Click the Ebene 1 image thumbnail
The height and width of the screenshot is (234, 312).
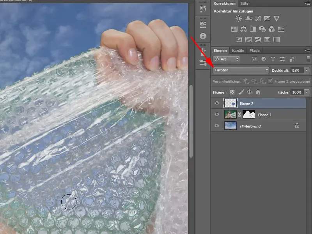point(230,114)
